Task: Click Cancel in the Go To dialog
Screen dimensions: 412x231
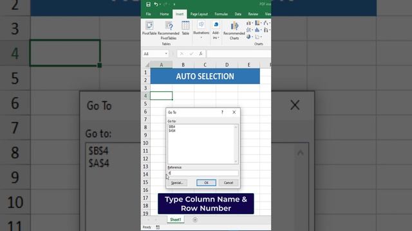Action: tap(229, 183)
